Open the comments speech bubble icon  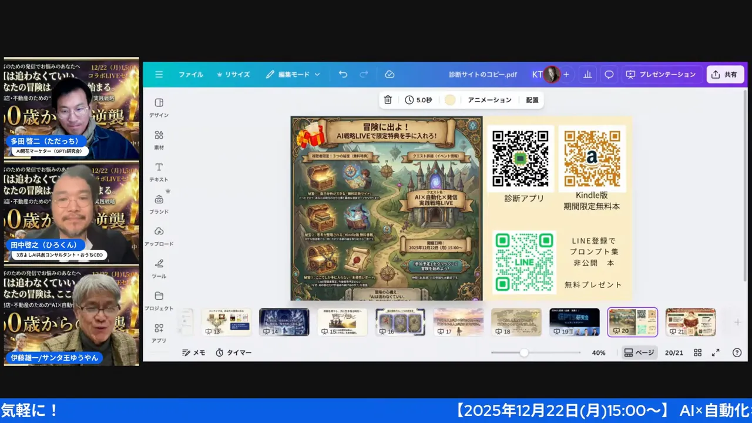point(609,75)
